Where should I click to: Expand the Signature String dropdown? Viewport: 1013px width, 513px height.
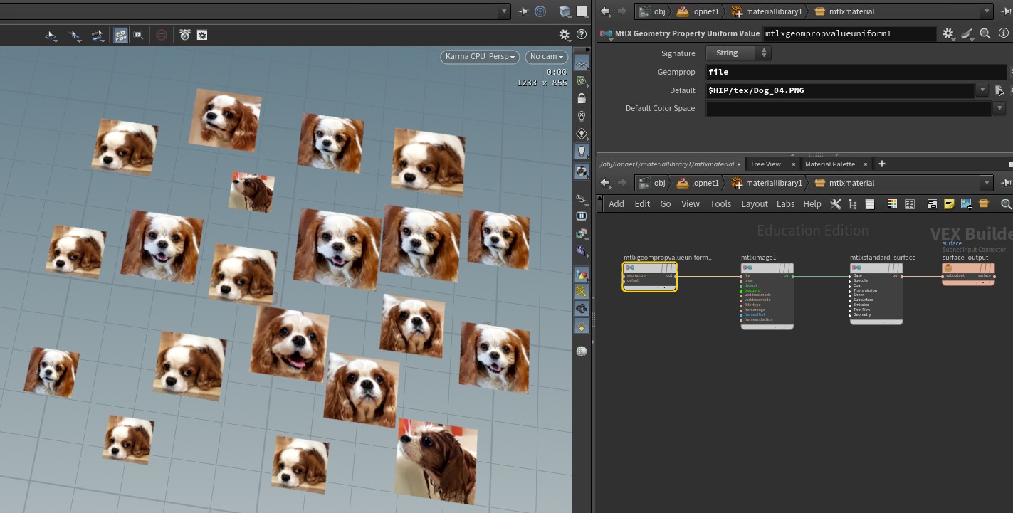[738, 53]
